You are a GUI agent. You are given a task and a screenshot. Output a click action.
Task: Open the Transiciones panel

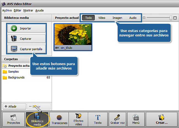pos(59,119)
